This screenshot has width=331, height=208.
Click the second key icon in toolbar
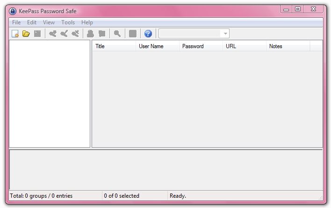click(64, 34)
